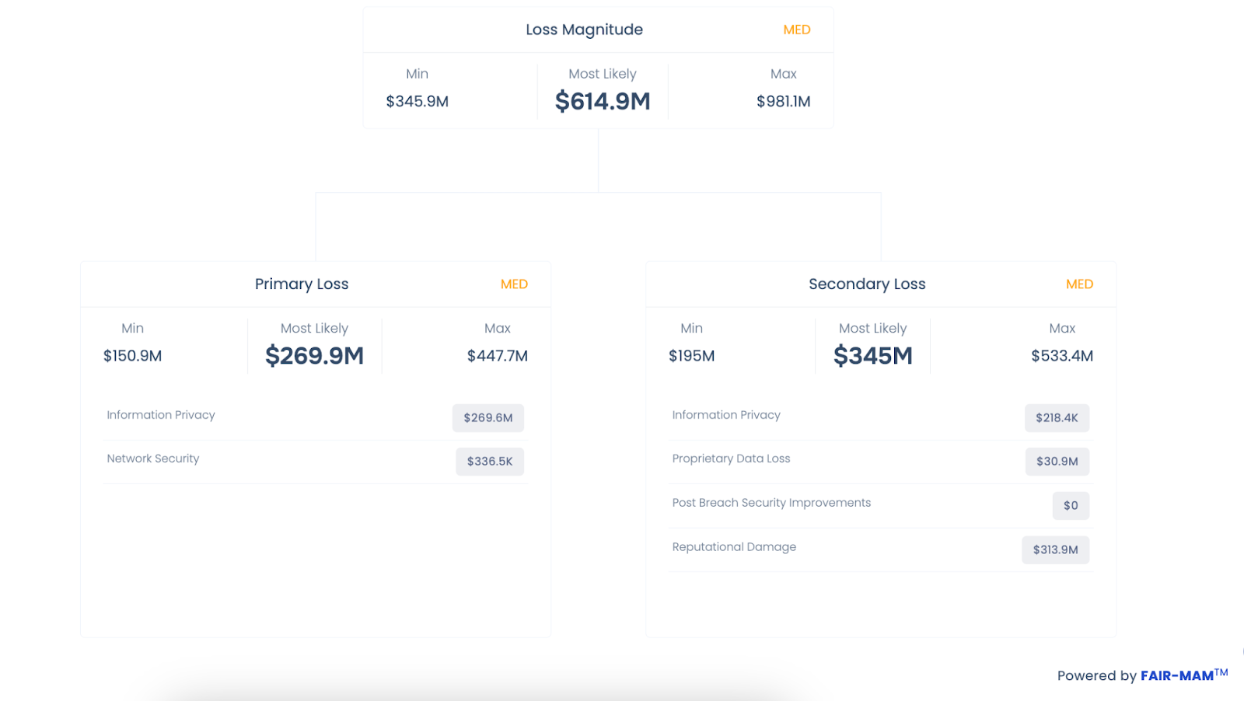This screenshot has height=701, width=1244.
Task: Click Information Privacy row under Primary Loss
Action: [316, 417]
